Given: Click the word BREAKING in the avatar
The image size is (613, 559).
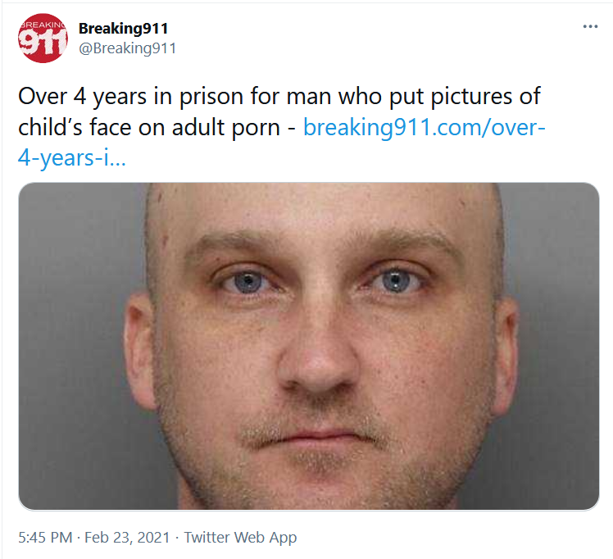Looking at the screenshot, I should pyautogui.click(x=43, y=25).
